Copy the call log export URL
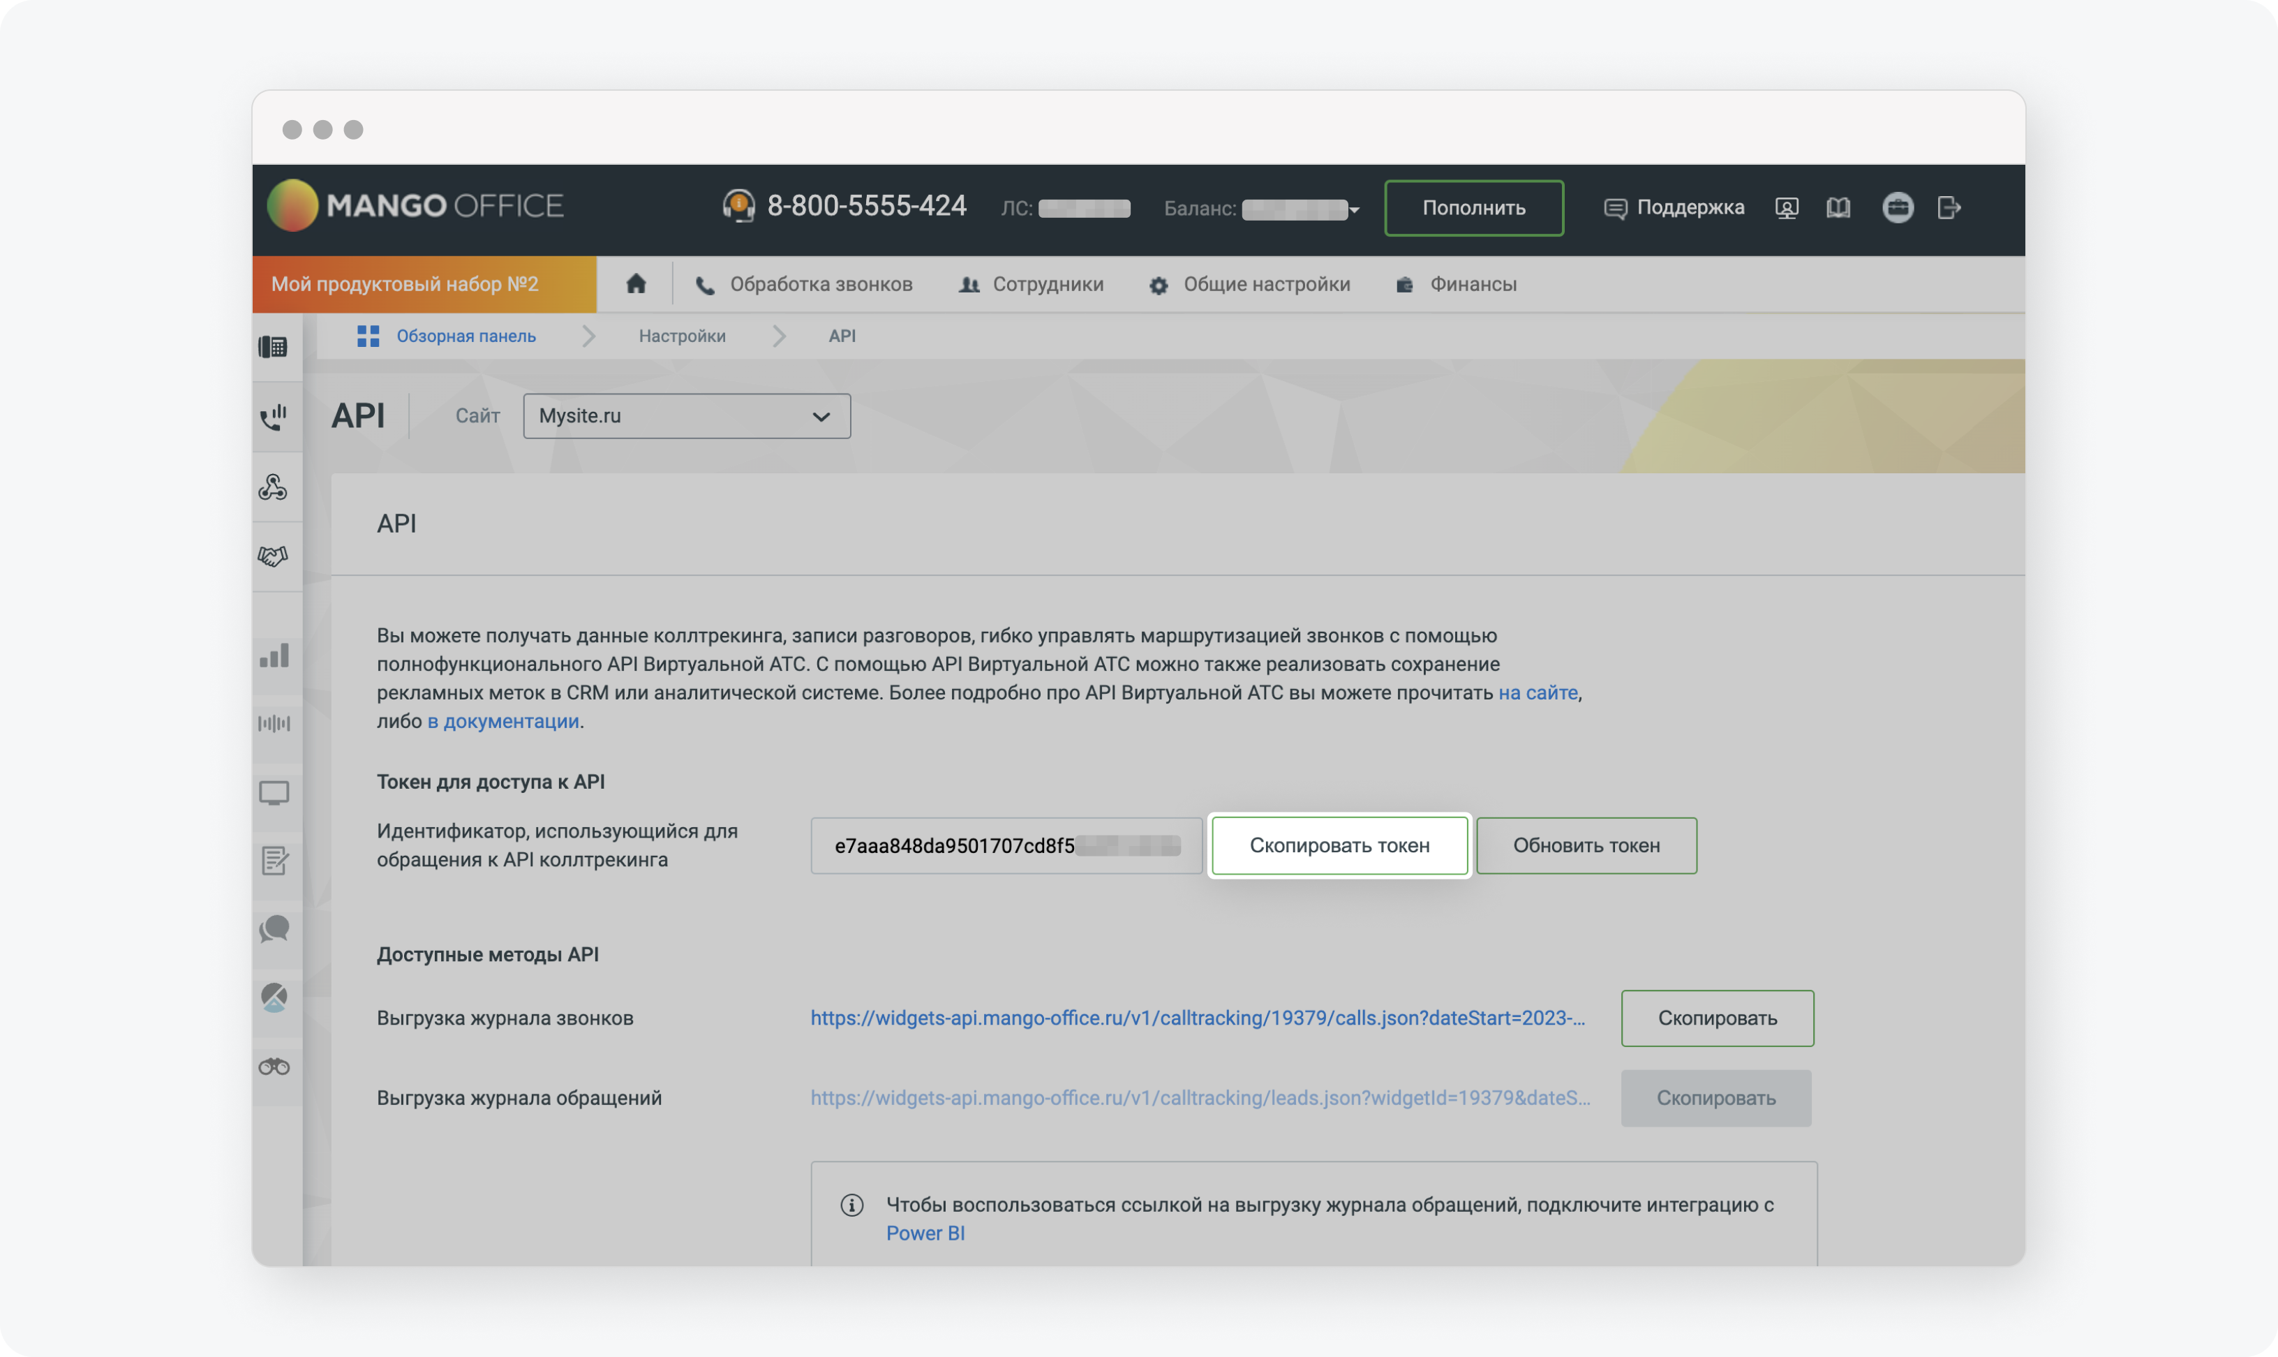This screenshot has height=1357, width=2278. pos(1717,1018)
